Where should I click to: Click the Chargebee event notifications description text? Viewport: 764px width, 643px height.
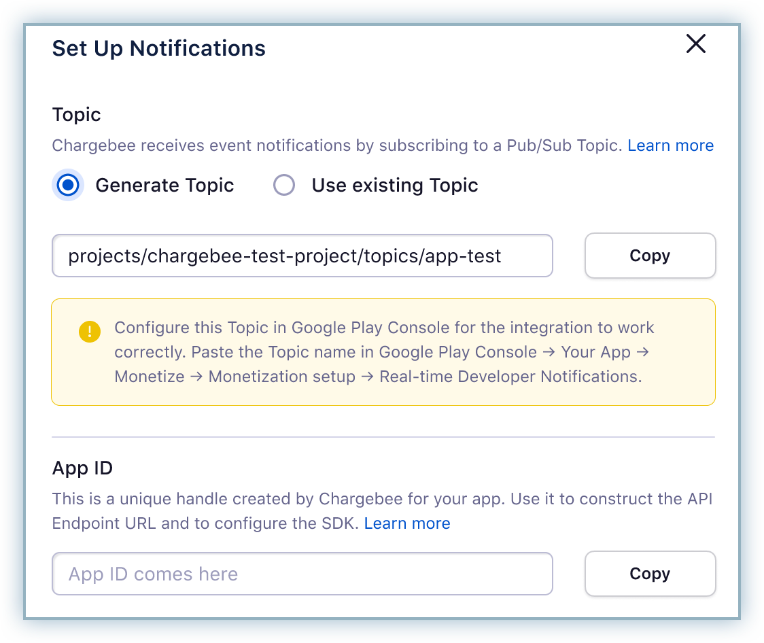point(337,145)
